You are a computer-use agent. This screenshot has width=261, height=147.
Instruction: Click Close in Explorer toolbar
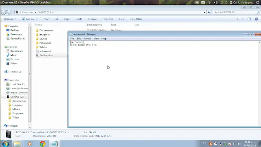click(x=122, y=19)
